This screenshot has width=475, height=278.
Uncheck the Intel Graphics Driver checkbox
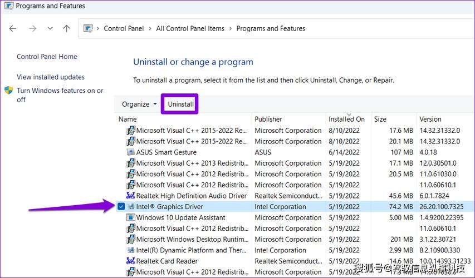pos(121,207)
